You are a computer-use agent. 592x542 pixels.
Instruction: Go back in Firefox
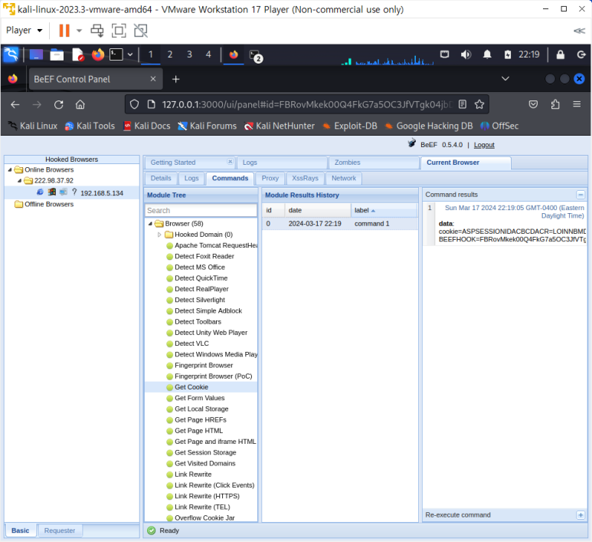point(15,104)
